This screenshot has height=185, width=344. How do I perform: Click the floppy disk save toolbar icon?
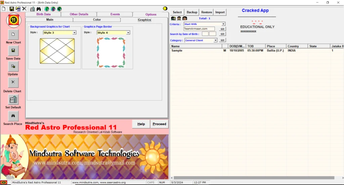click(x=12, y=9)
